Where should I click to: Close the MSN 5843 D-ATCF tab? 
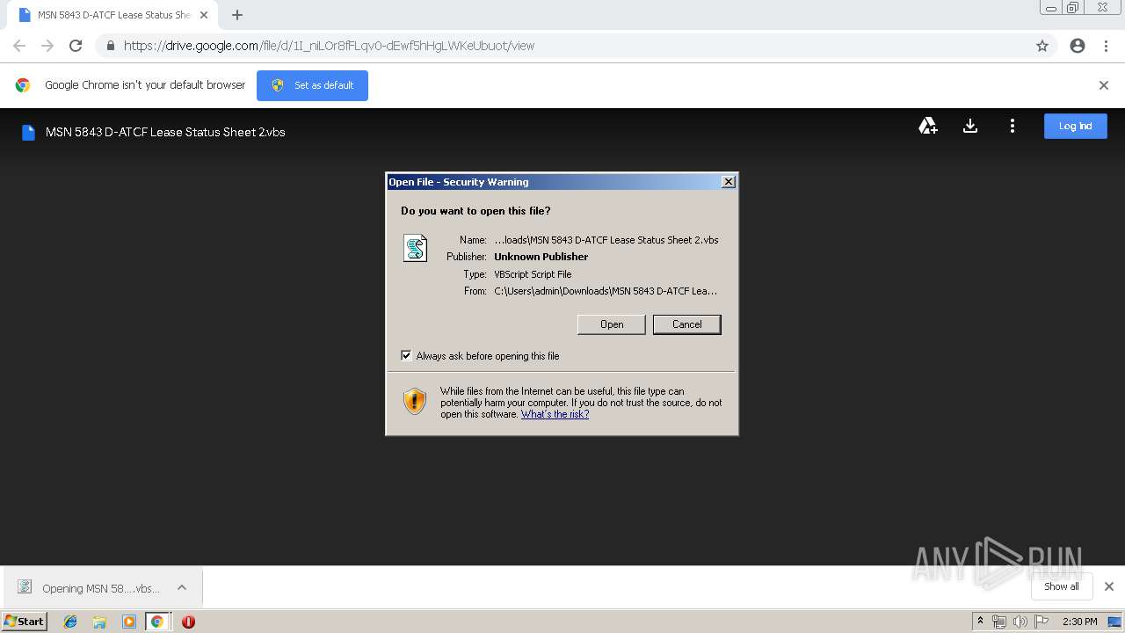(x=204, y=15)
